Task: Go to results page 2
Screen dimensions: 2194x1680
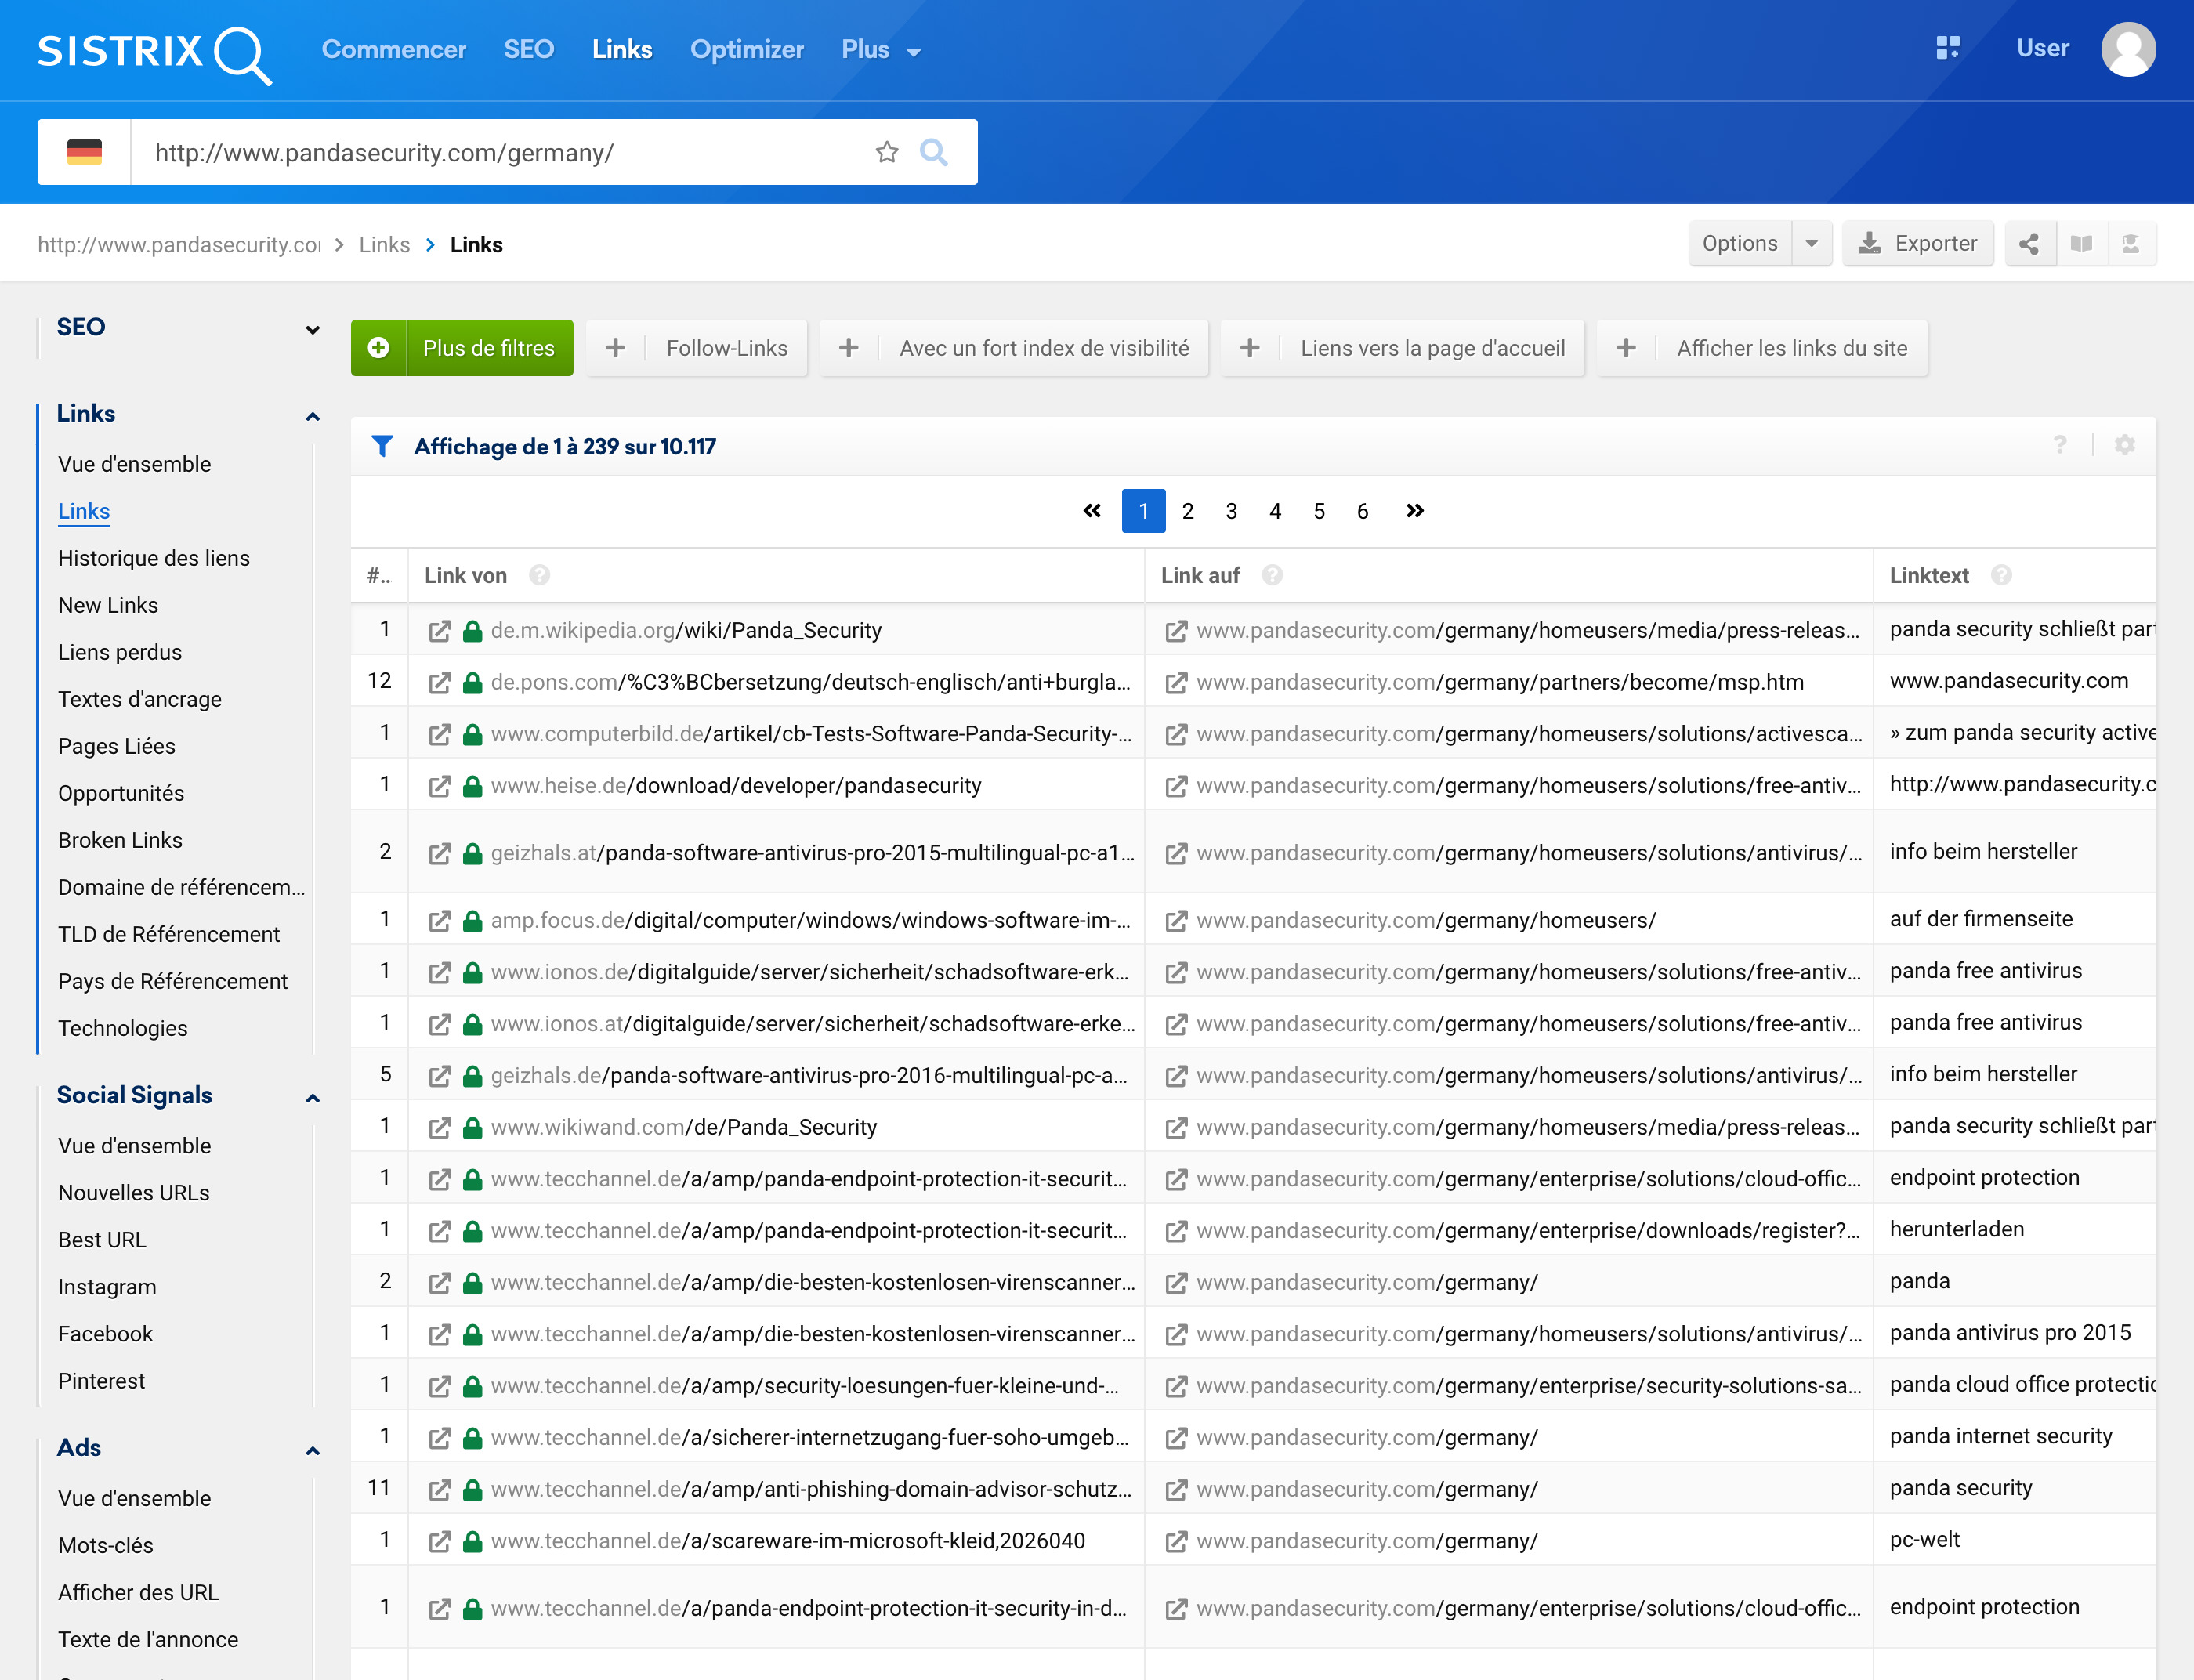Action: 1187,511
